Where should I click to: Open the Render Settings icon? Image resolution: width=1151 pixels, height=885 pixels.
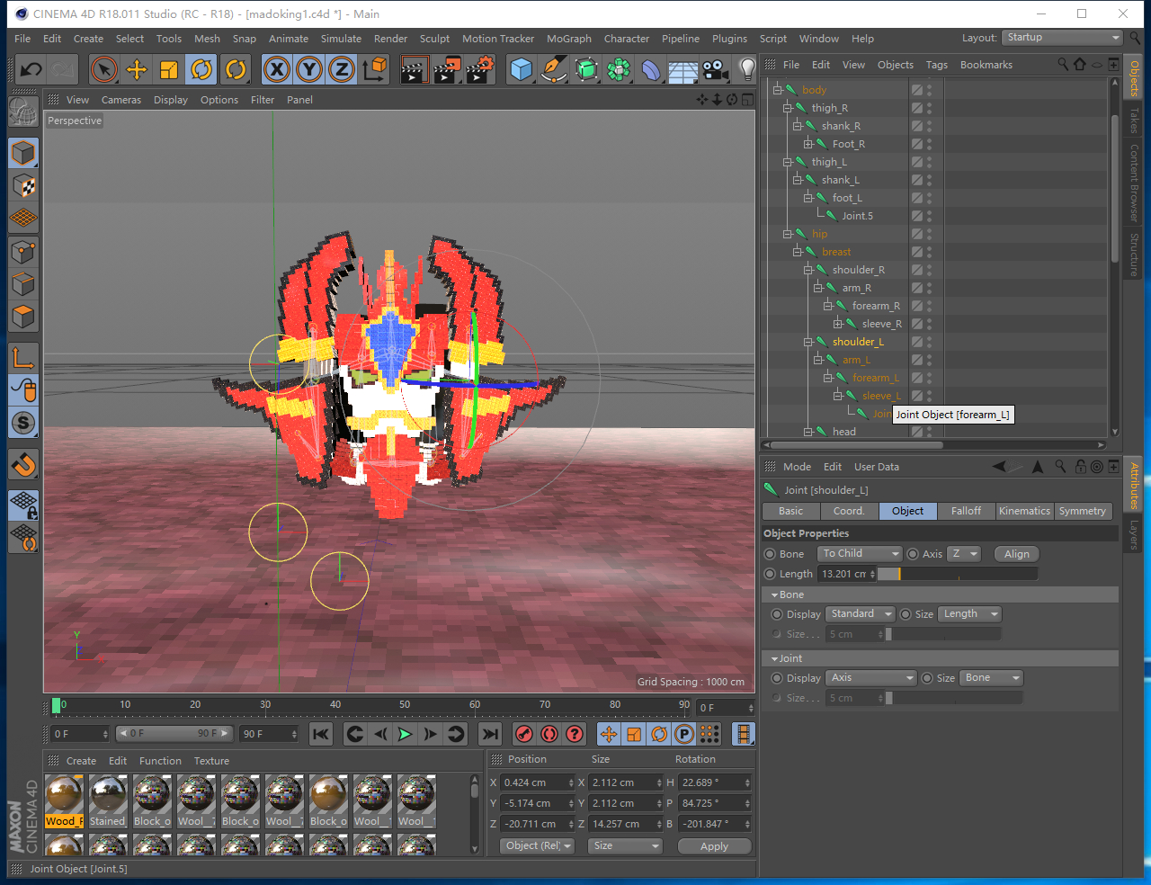pos(480,69)
